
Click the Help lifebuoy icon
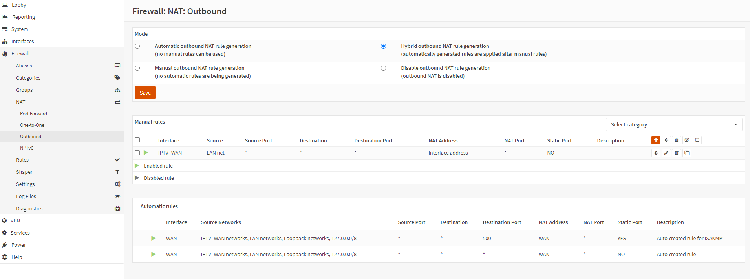tap(5, 257)
